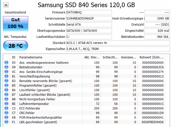
Task: Click status orb for ID 0C row
Action: (x=6, y=72)
